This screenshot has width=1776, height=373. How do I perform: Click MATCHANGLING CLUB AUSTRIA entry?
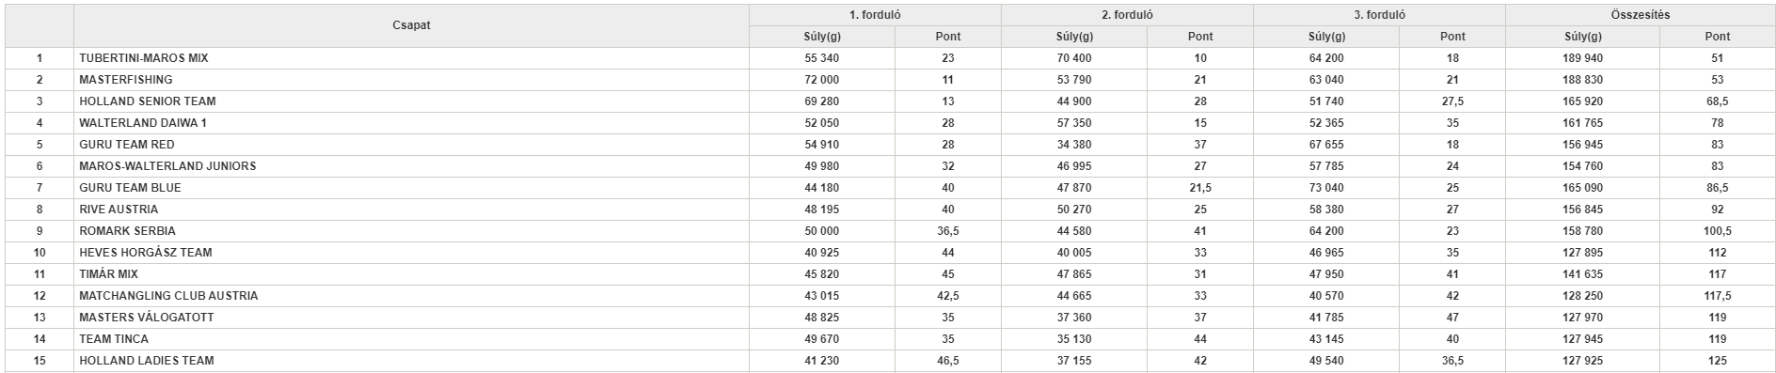point(168,296)
